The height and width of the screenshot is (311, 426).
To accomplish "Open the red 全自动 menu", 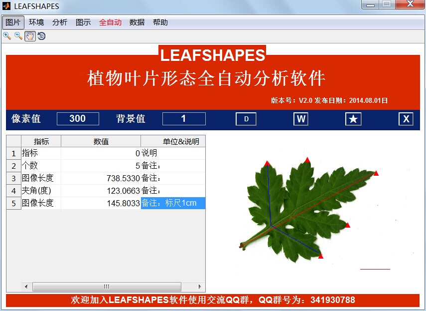I will 110,22.
